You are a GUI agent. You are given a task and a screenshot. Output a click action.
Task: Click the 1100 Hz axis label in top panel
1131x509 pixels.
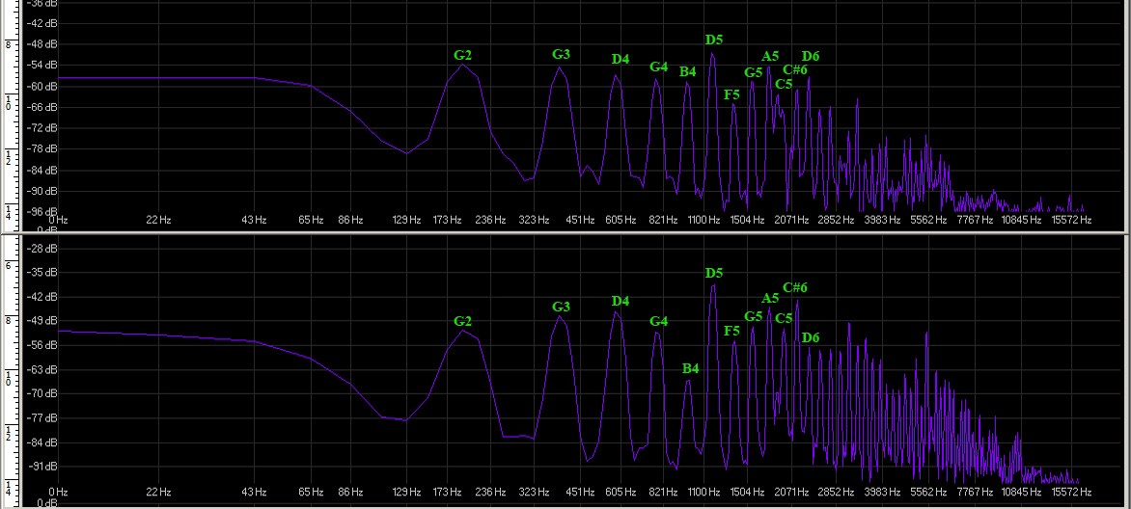[x=703, y=220]
